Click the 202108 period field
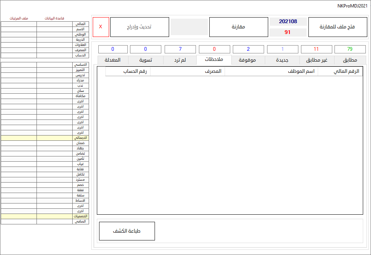This screenshot has height=255, width=371. 288,21
